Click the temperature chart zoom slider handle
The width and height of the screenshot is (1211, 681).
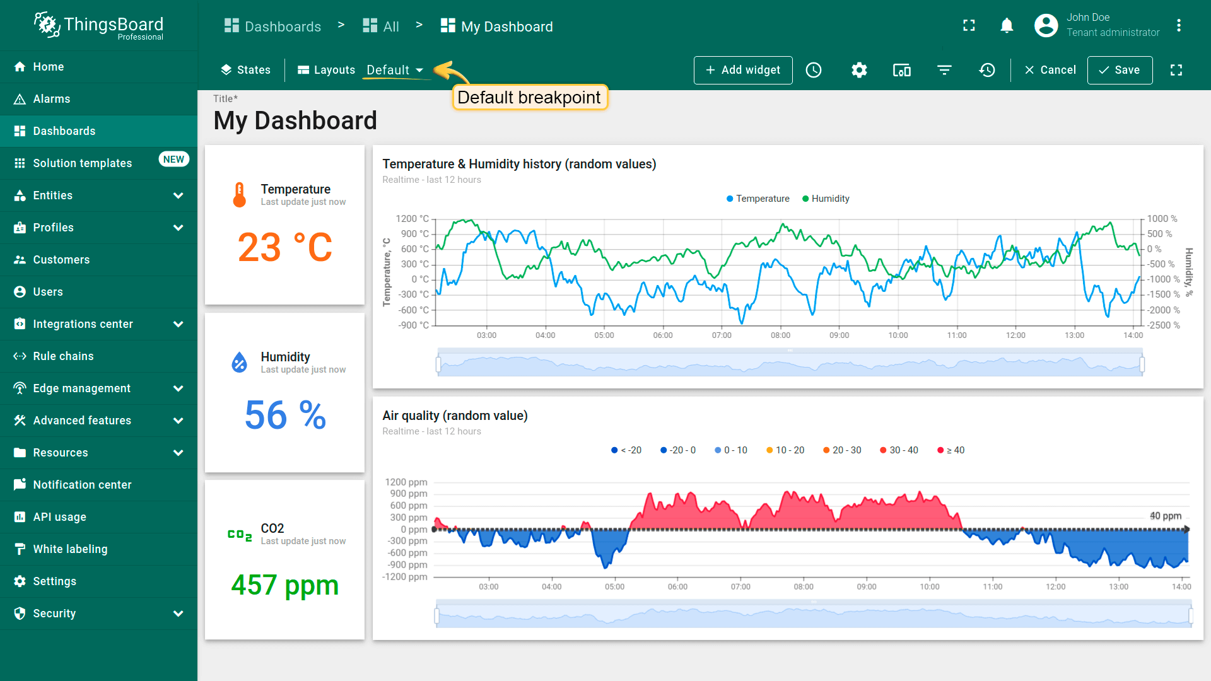coord(438,364)
